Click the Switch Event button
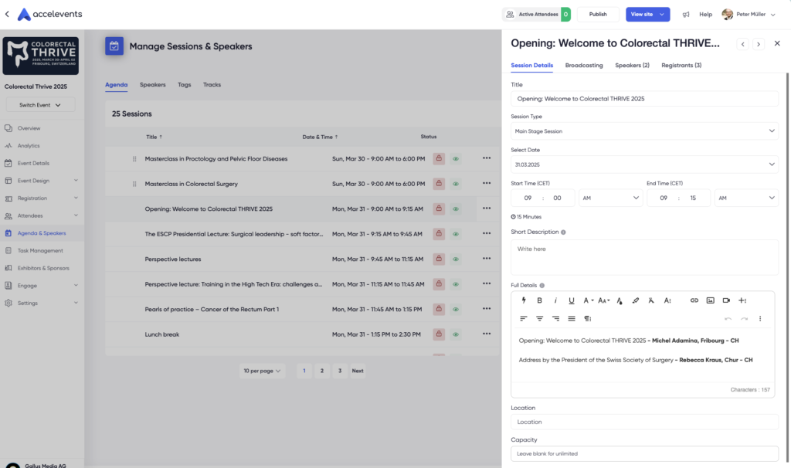 click(x=40, y=105)
